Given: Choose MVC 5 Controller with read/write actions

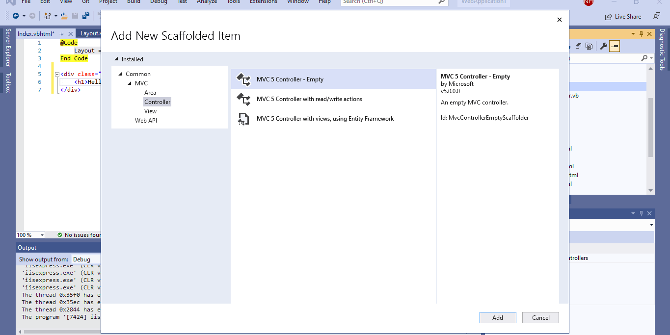Looking at the screenshot, I should point(309,99).
